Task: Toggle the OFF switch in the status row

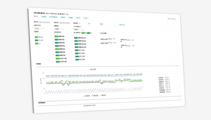Action: tap(88, 33)
